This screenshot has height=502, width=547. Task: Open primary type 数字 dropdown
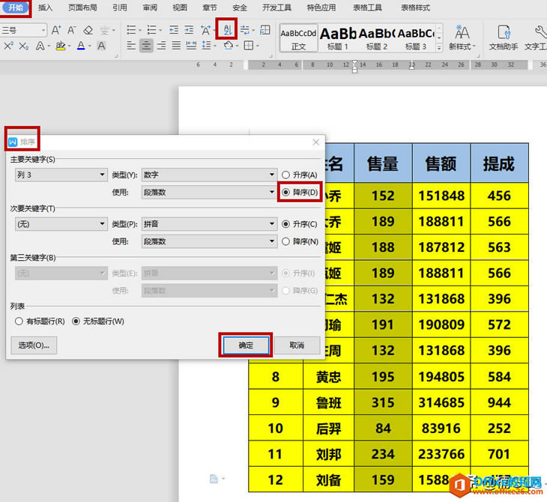209,175
